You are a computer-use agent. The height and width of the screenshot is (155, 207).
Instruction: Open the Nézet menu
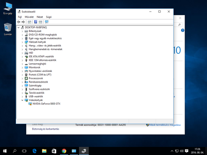pyautogui.click(x=40, y=17)
